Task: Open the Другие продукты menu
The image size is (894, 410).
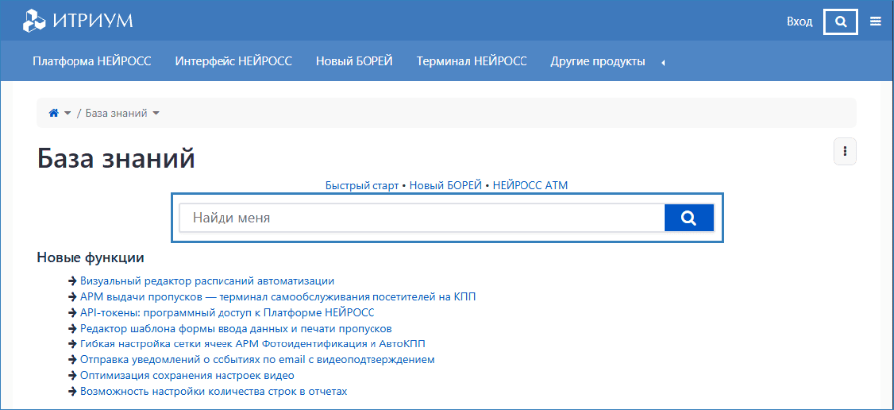Action: pos(598,61)
